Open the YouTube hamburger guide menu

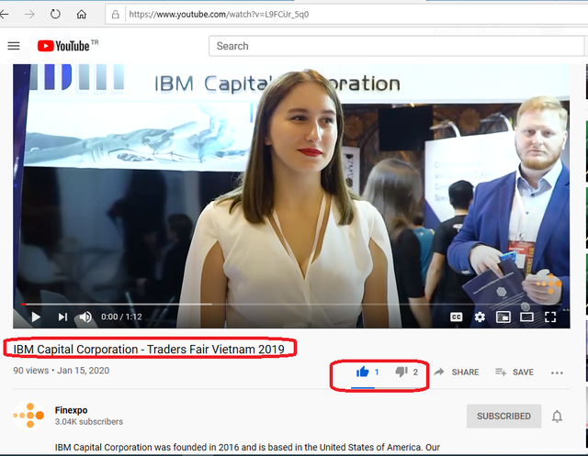pos(14,46)
